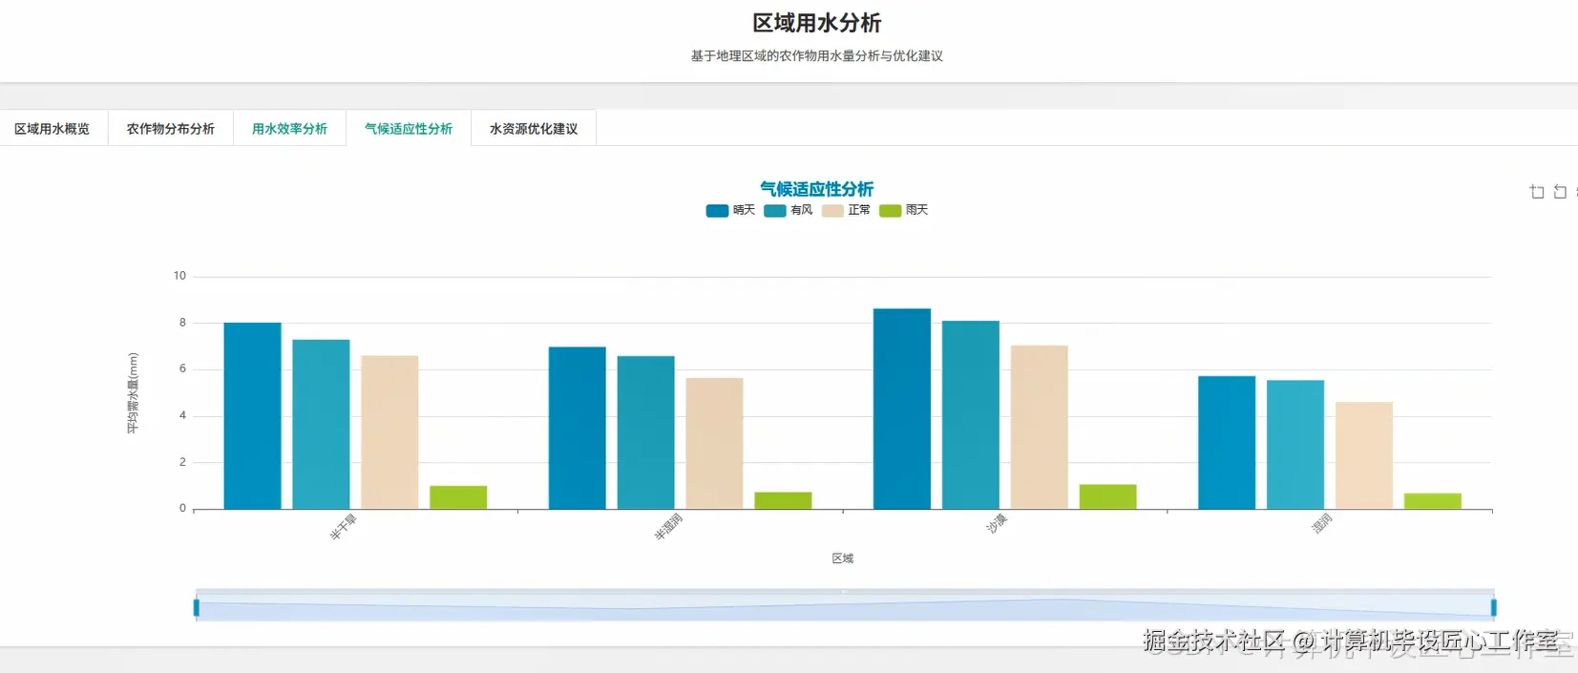This screenshot has width=1578, height=673.
Task: Hide the 正常 legend series
Action: click(x=846, y=210)
